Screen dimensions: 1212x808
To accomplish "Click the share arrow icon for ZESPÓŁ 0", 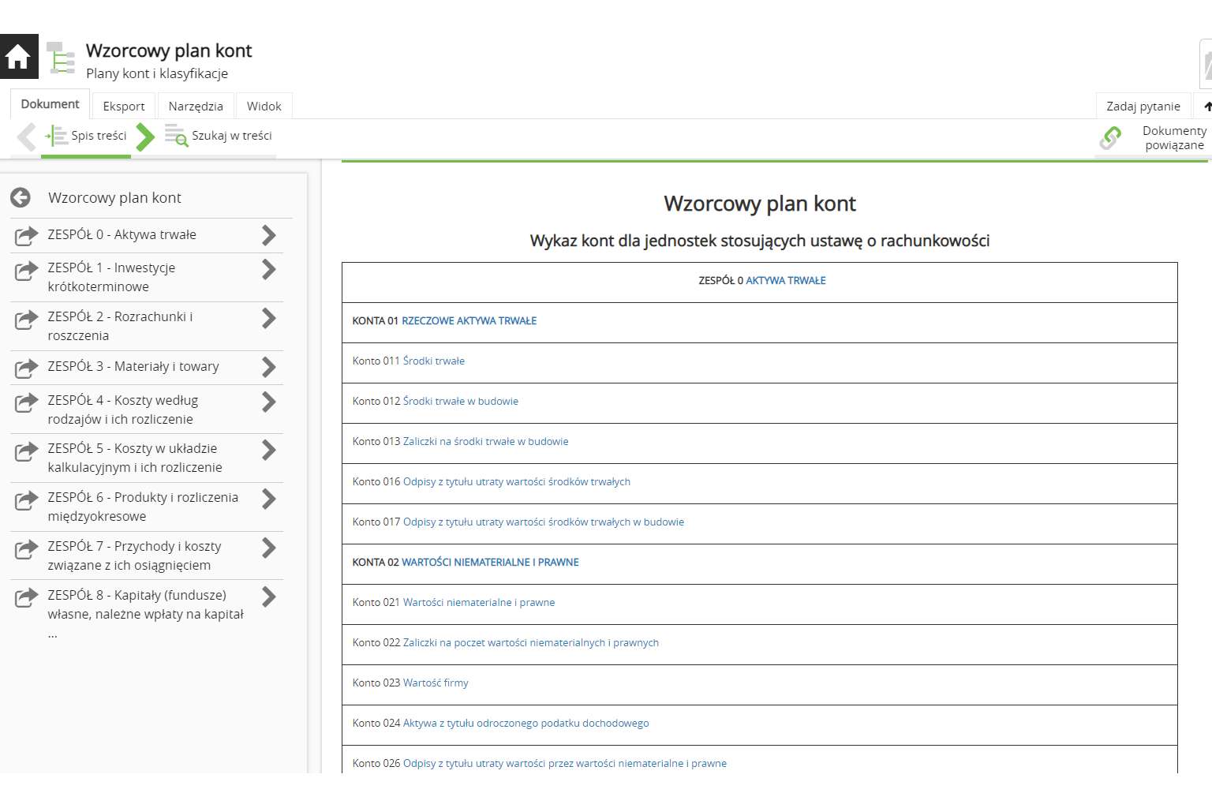I will [x=26, y=235].
